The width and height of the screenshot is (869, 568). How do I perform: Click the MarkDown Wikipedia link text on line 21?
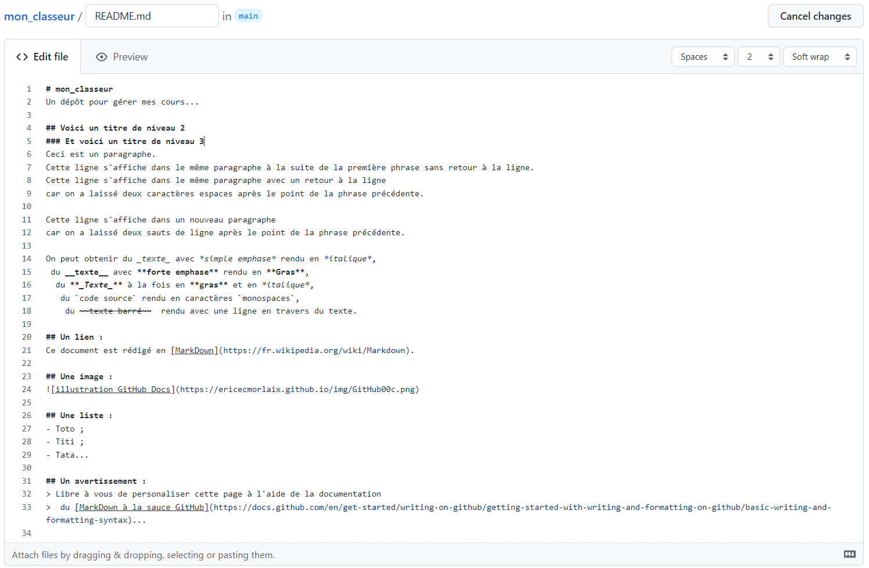point(194,350)
